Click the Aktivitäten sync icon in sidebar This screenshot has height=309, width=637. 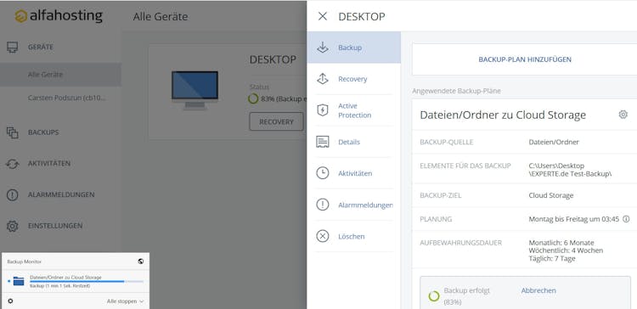point(13,164)
